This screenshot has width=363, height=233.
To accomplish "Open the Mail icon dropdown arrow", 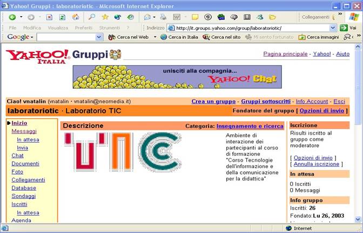I will (154, 17).
